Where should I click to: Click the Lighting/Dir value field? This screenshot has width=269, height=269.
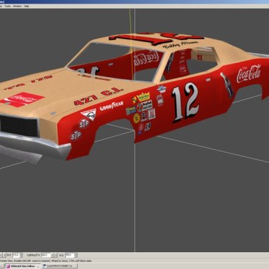46,255
